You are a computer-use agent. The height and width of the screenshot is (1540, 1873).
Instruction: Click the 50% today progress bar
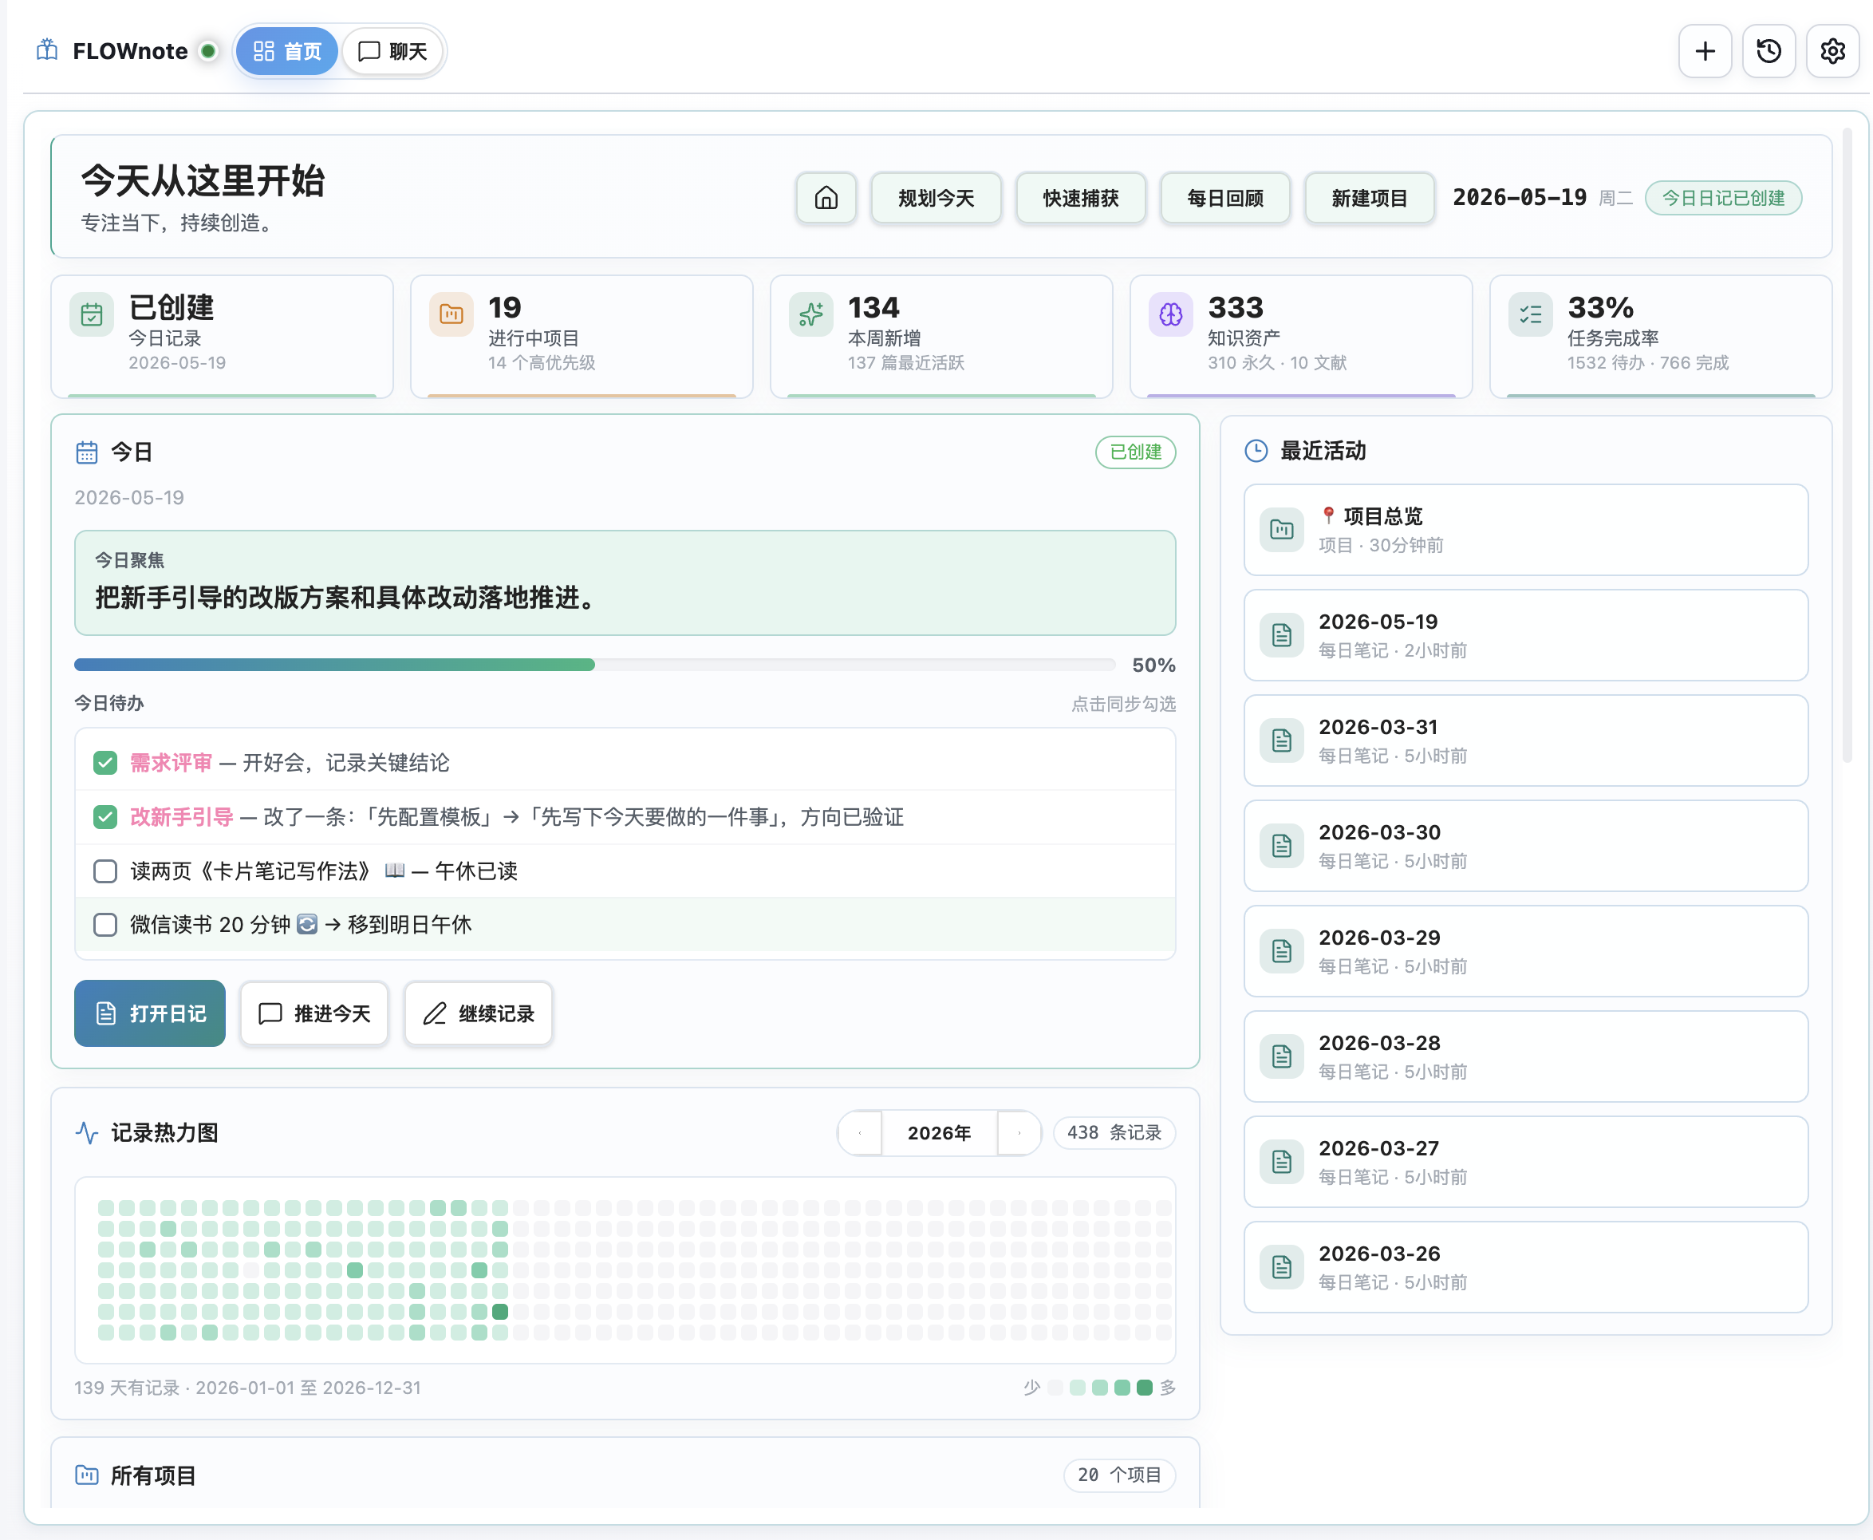[x=594, y=665]
